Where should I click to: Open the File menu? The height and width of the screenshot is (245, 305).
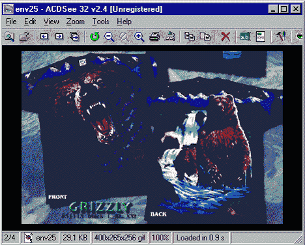(x=11, y=22)
